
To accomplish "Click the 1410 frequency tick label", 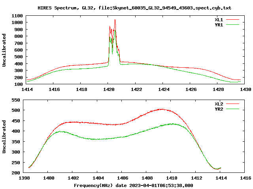I will click(x=172, y=178).
